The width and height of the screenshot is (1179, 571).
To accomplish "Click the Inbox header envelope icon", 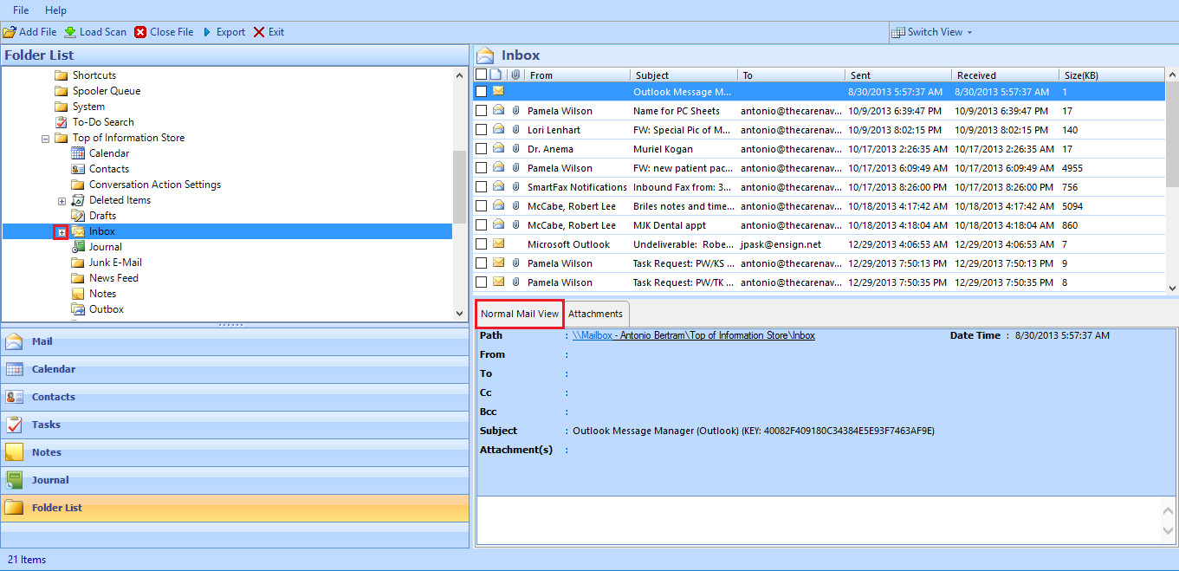I will 486,55.
